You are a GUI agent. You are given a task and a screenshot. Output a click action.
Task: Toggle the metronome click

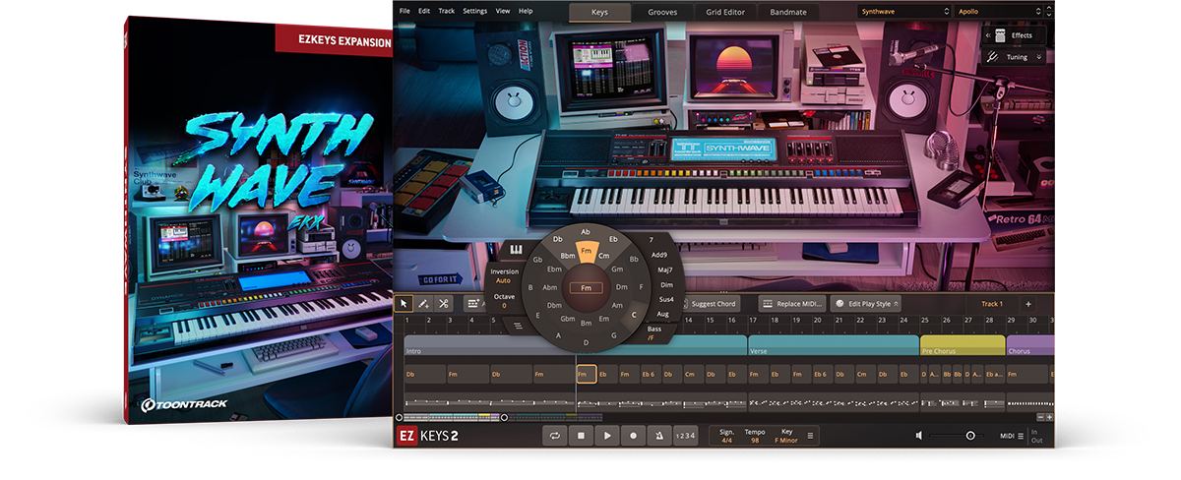tap(658, 436)
